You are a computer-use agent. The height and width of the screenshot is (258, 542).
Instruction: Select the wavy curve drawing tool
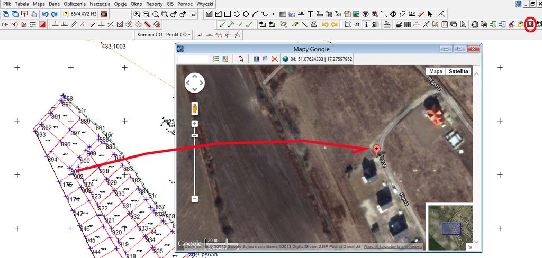pos(264,14)
